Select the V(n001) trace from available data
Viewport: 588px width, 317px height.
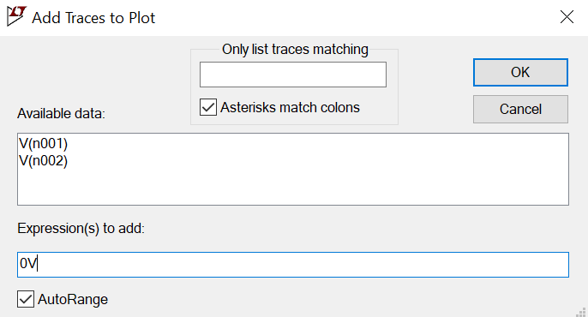[x=43, y=144]
